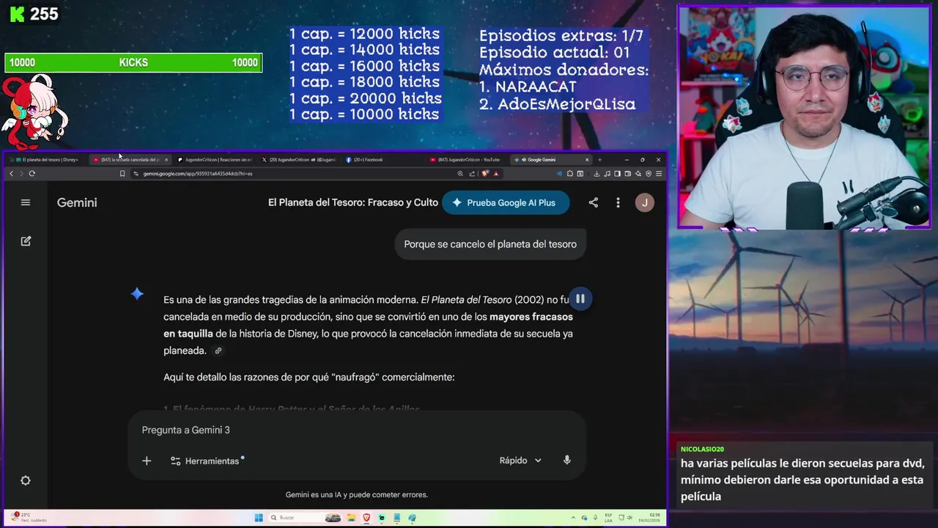
Task: Click the green KICKS goal progress bar
Action: (133, 63)
